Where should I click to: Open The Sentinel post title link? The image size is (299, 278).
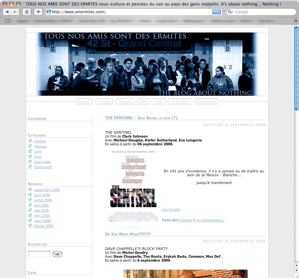(141, 118)
